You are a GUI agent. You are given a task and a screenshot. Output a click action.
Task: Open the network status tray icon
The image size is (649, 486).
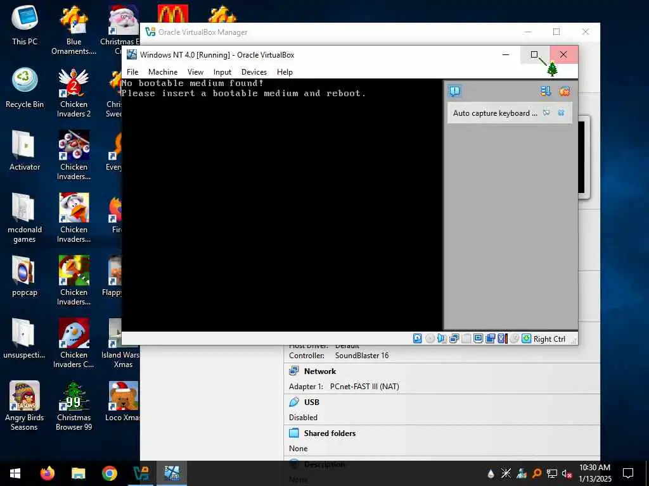552,473
